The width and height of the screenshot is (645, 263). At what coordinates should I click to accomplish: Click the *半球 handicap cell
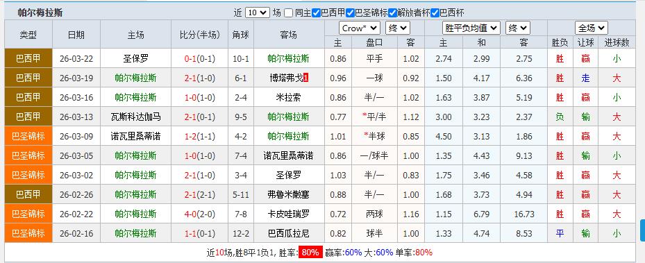374,136
